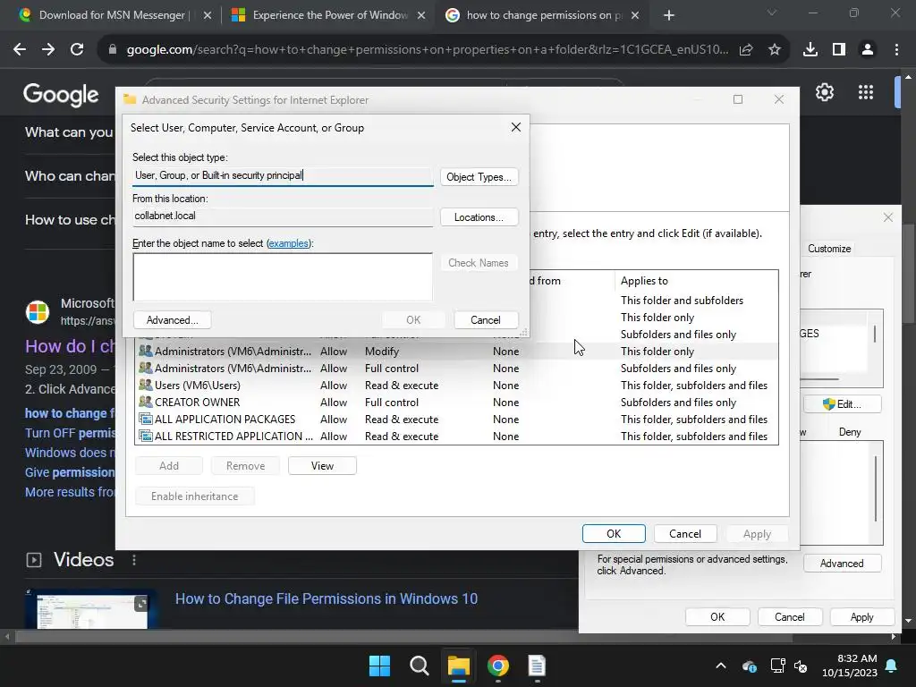This screenshot has width=916, height=687.
Task: Click the Chrome back arrow
Action: [x=20, y=50]
